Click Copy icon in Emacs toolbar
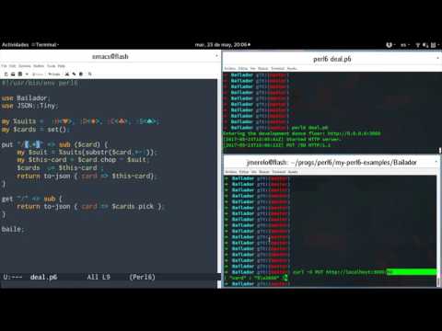The width and height of the screenshot is (442, 331). [74, 74]
